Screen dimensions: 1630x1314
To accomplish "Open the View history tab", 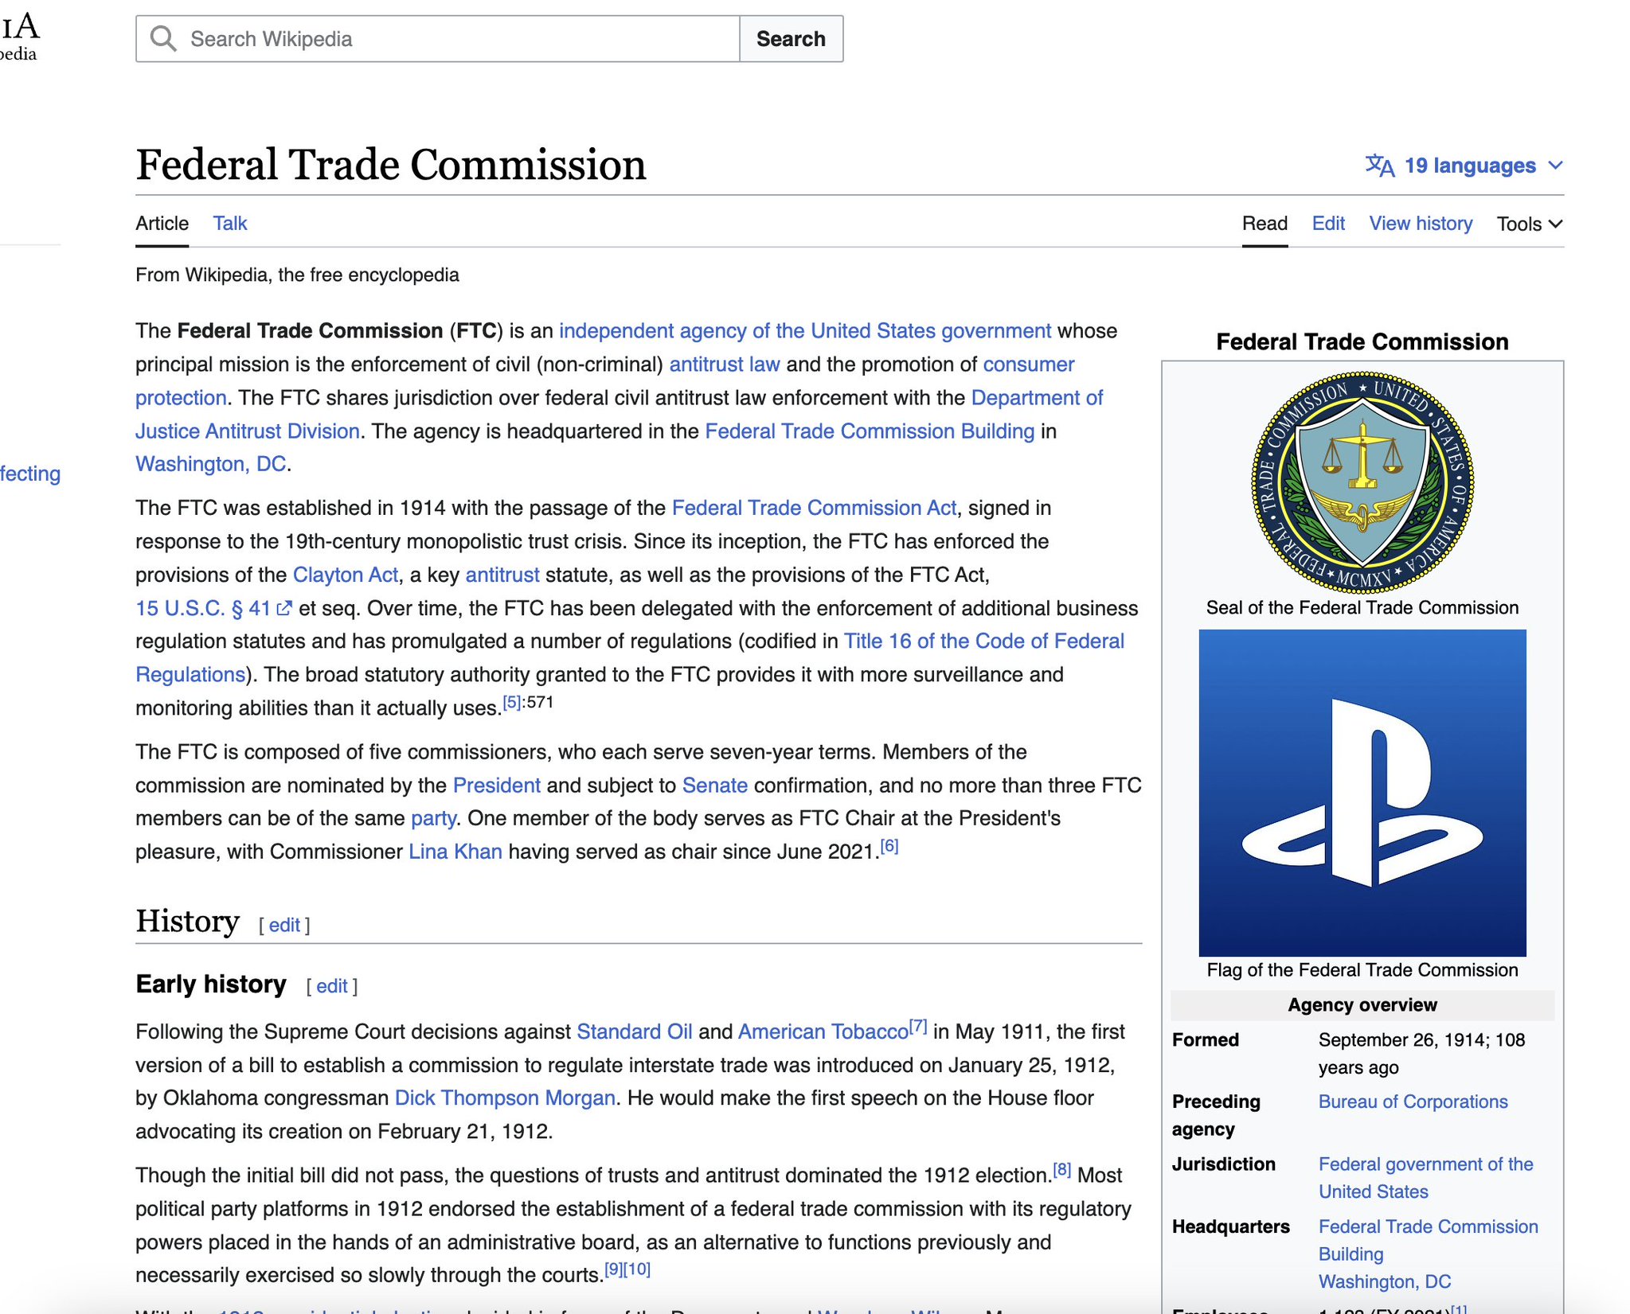I will [1421, 224].
